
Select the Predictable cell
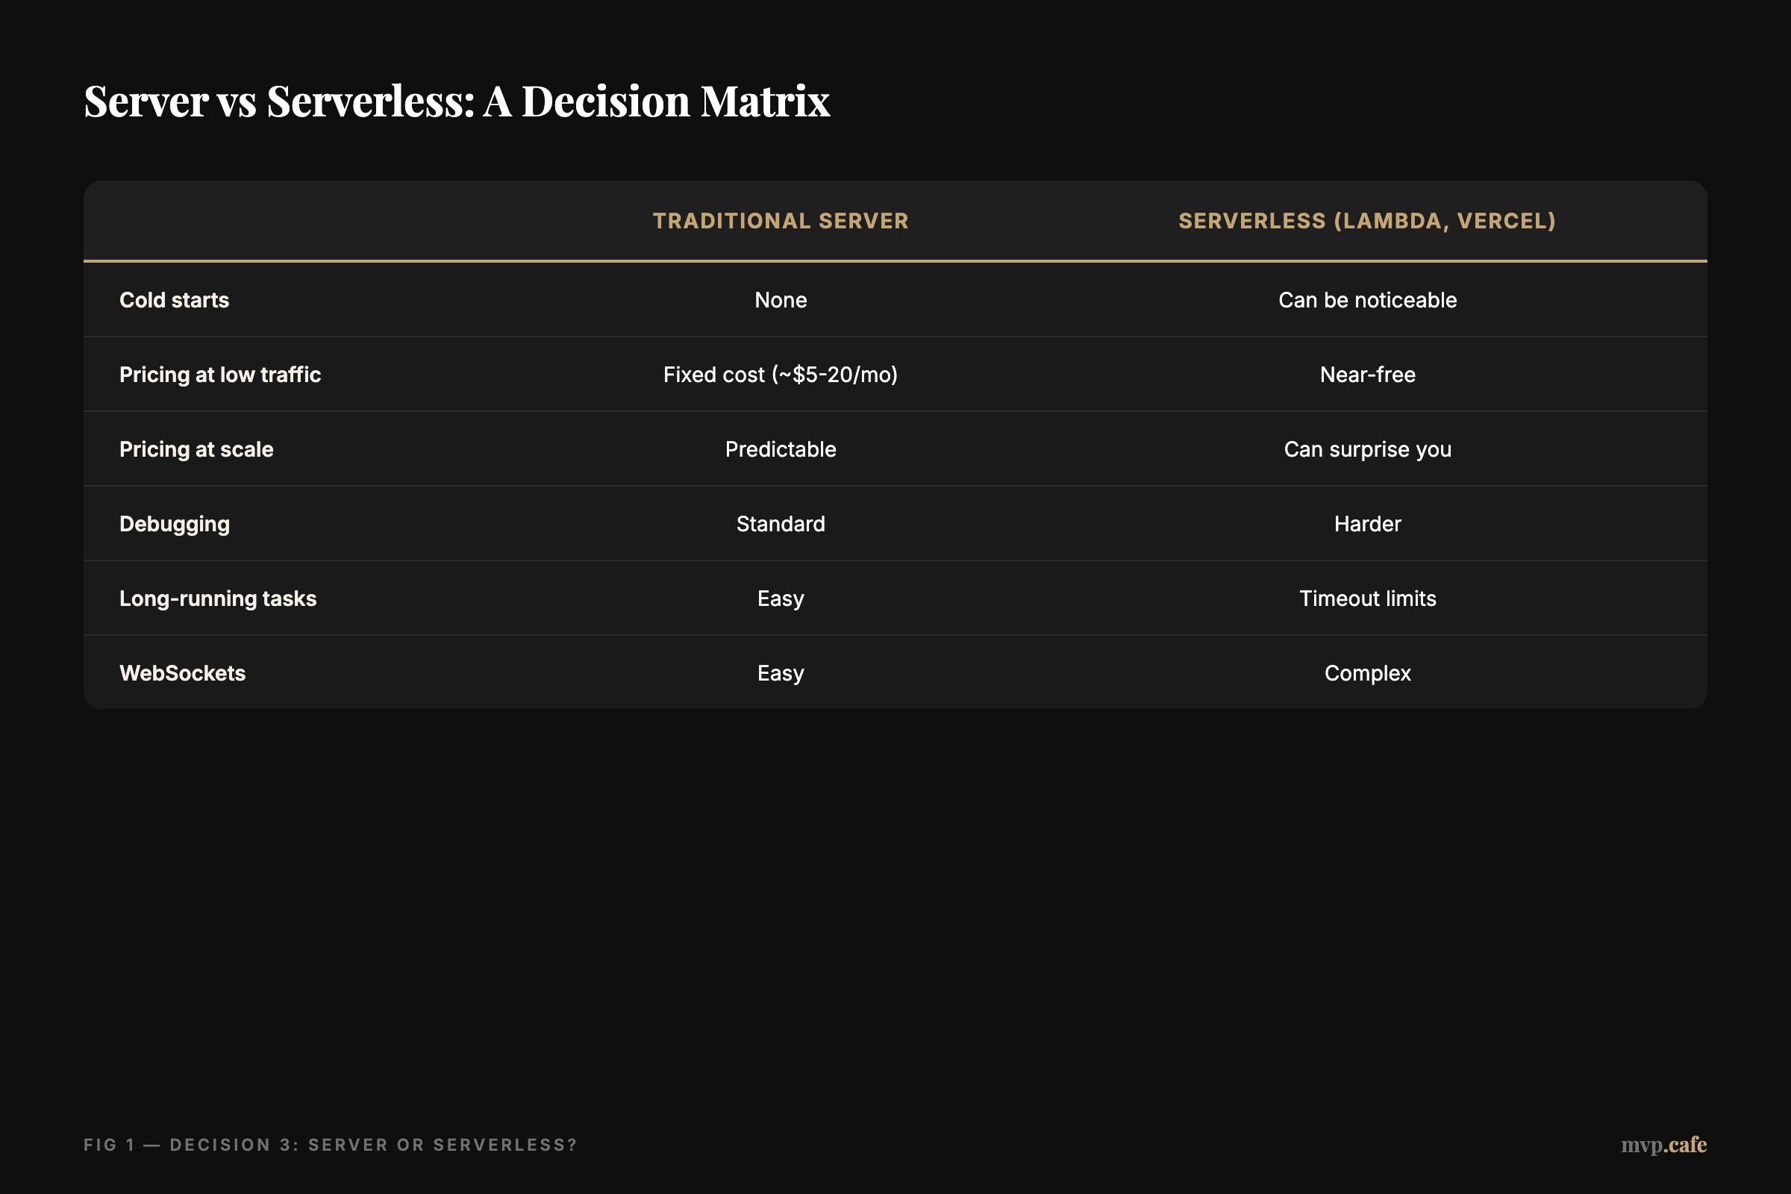780,448
